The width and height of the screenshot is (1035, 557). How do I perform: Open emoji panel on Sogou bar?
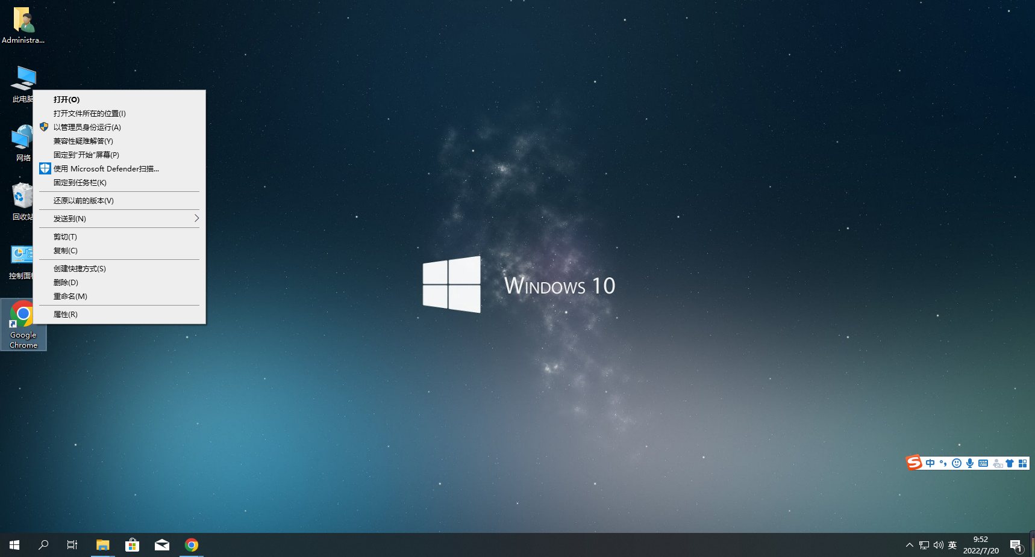tap(957, 463)
